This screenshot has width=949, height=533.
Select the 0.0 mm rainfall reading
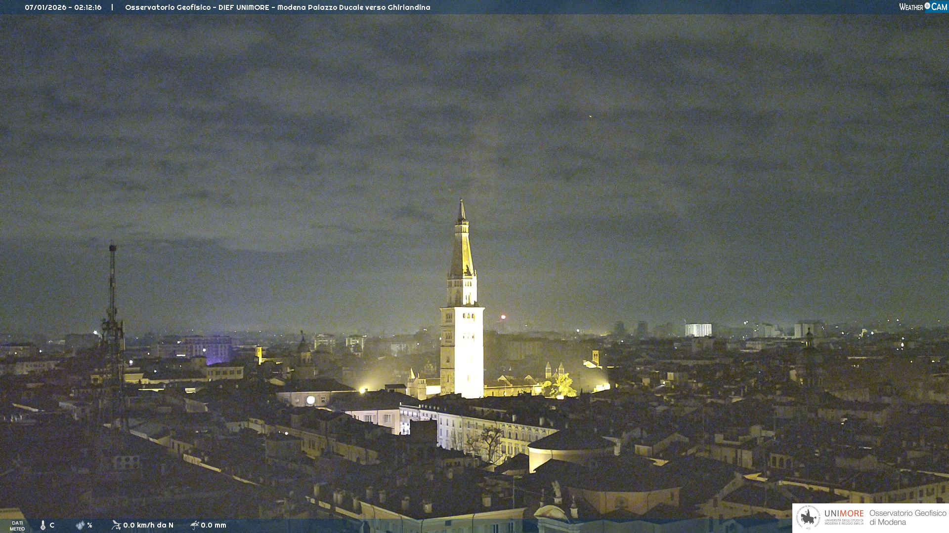click(214, 525)
